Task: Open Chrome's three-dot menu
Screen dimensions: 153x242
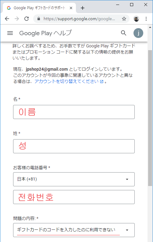Action: [146, 19]
